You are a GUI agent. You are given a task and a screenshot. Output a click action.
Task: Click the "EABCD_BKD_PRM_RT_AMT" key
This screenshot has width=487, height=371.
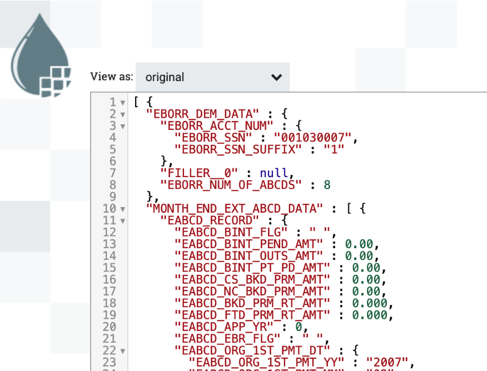pos(252,303)
